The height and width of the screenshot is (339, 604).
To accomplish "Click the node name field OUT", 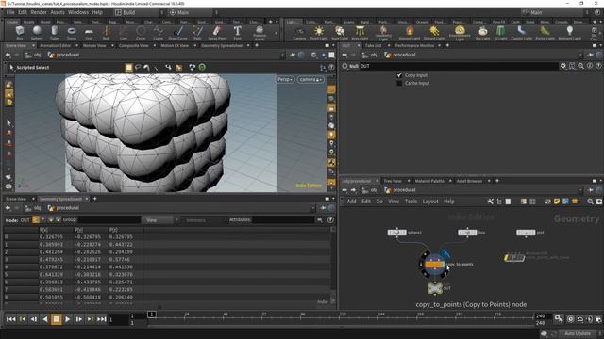I will pyautogui.click(x=459, y=66).
